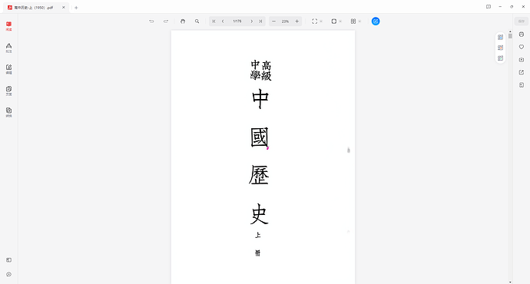Click the page background mode icon
This screenshot has width=530, height=284.
tap(333, 21)
